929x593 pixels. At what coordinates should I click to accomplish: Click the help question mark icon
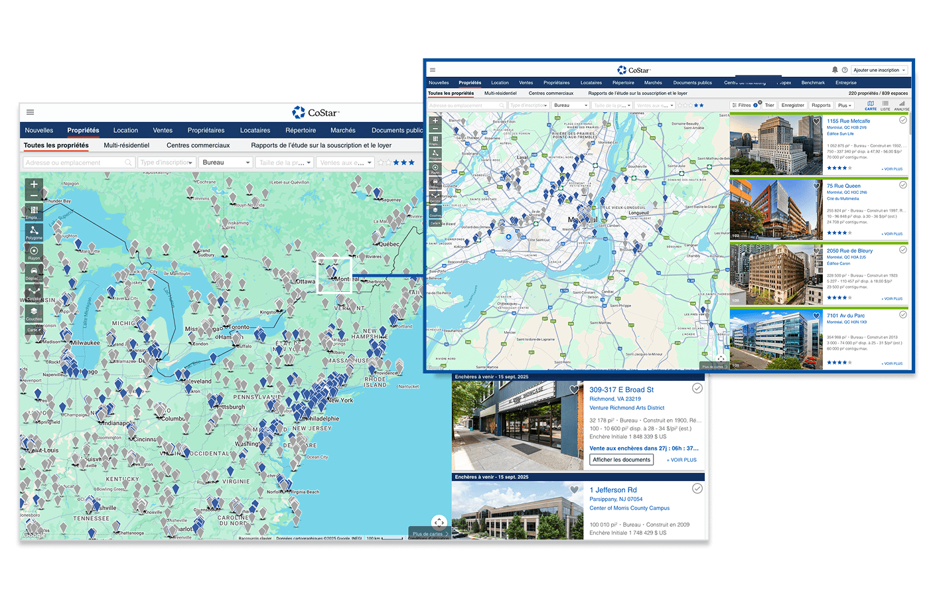845,70
